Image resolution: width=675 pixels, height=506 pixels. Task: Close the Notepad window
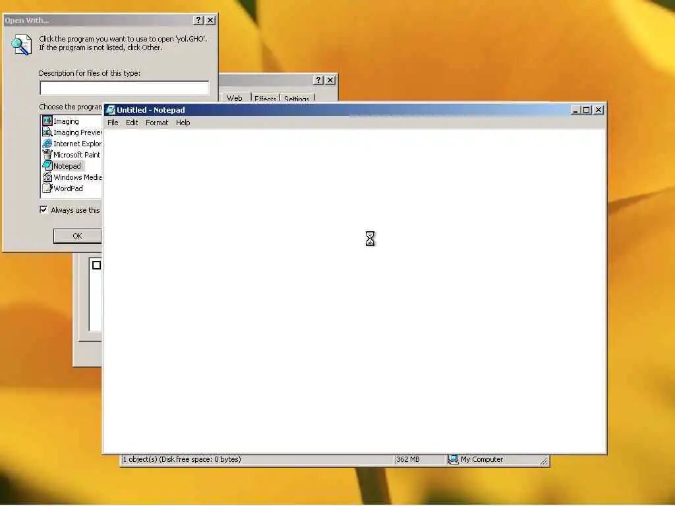599,110
